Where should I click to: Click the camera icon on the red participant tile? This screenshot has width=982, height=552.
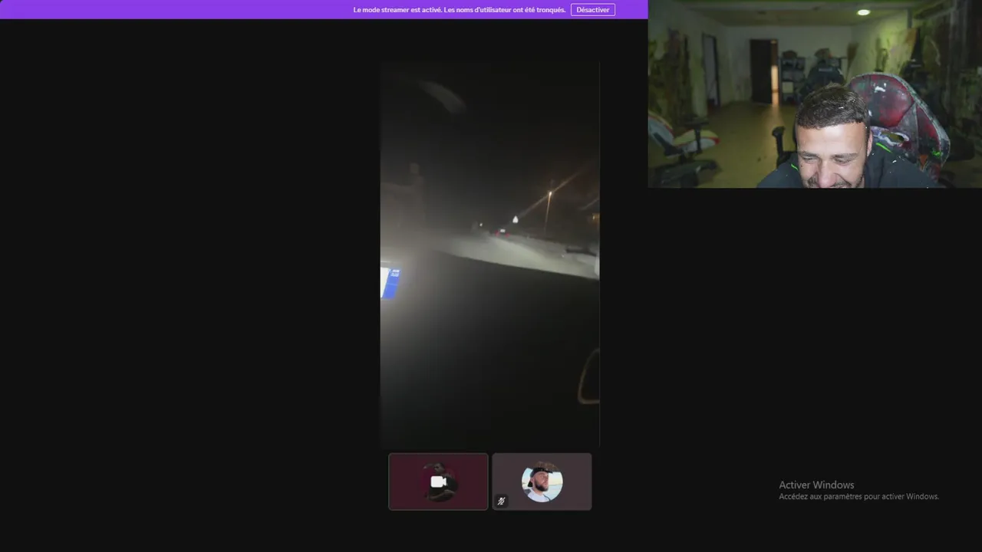(x=438, y=481)
